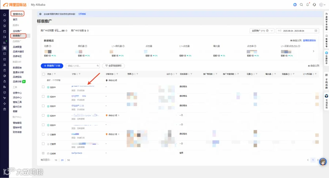Click the star icon in dark sidebar

4,20
